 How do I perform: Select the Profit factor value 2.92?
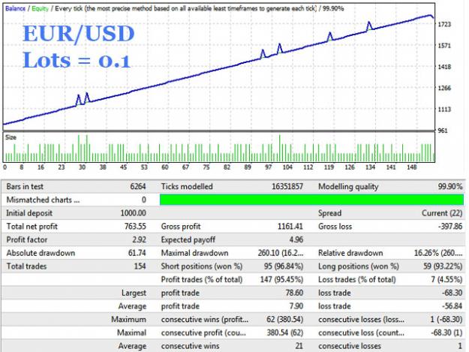tap(139, 239)
